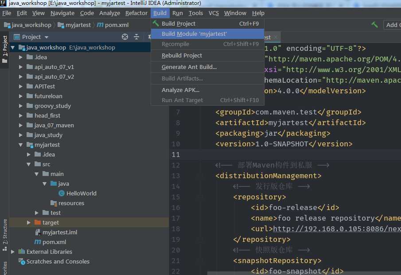The height and width of the screenshot is (275, 401).
Task: Open the Window menu
Action: (x=235, y=13)
